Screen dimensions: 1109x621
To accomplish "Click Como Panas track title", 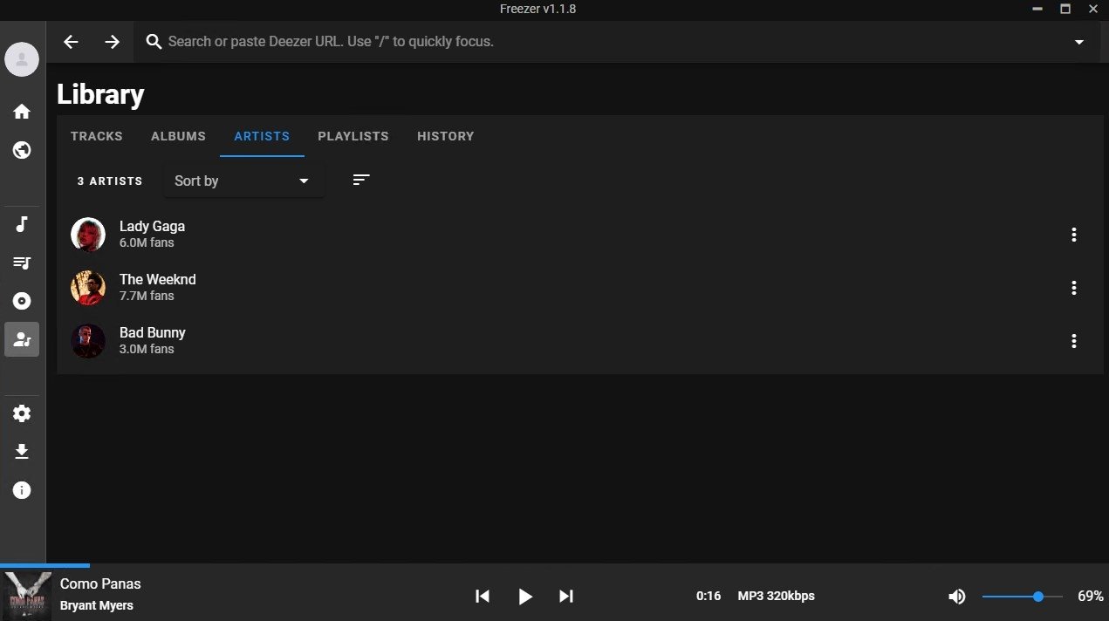I will pos(100,583).
